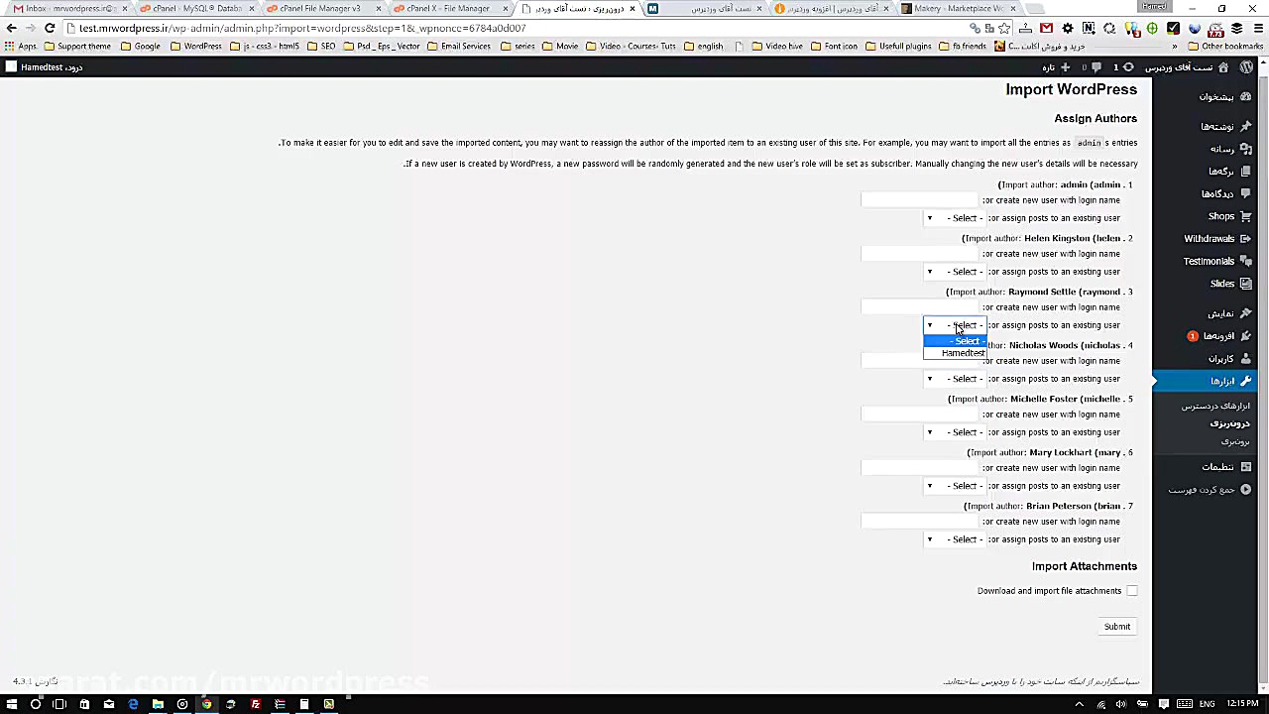This screenshot has height=714, width=1269.
Task: Open the Testimonials icon in the sidebar
Action: (x=1246, y=261)
